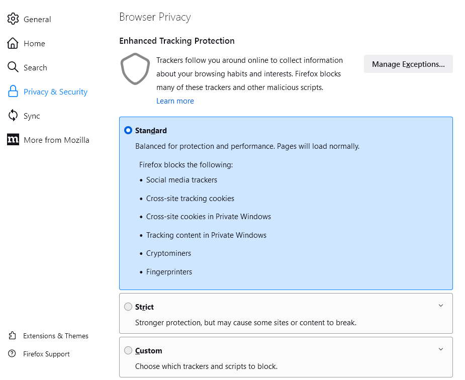The image size is (465, 380).
Task: Expand the Custom section chevron
Action: click(x=441, y=349)
